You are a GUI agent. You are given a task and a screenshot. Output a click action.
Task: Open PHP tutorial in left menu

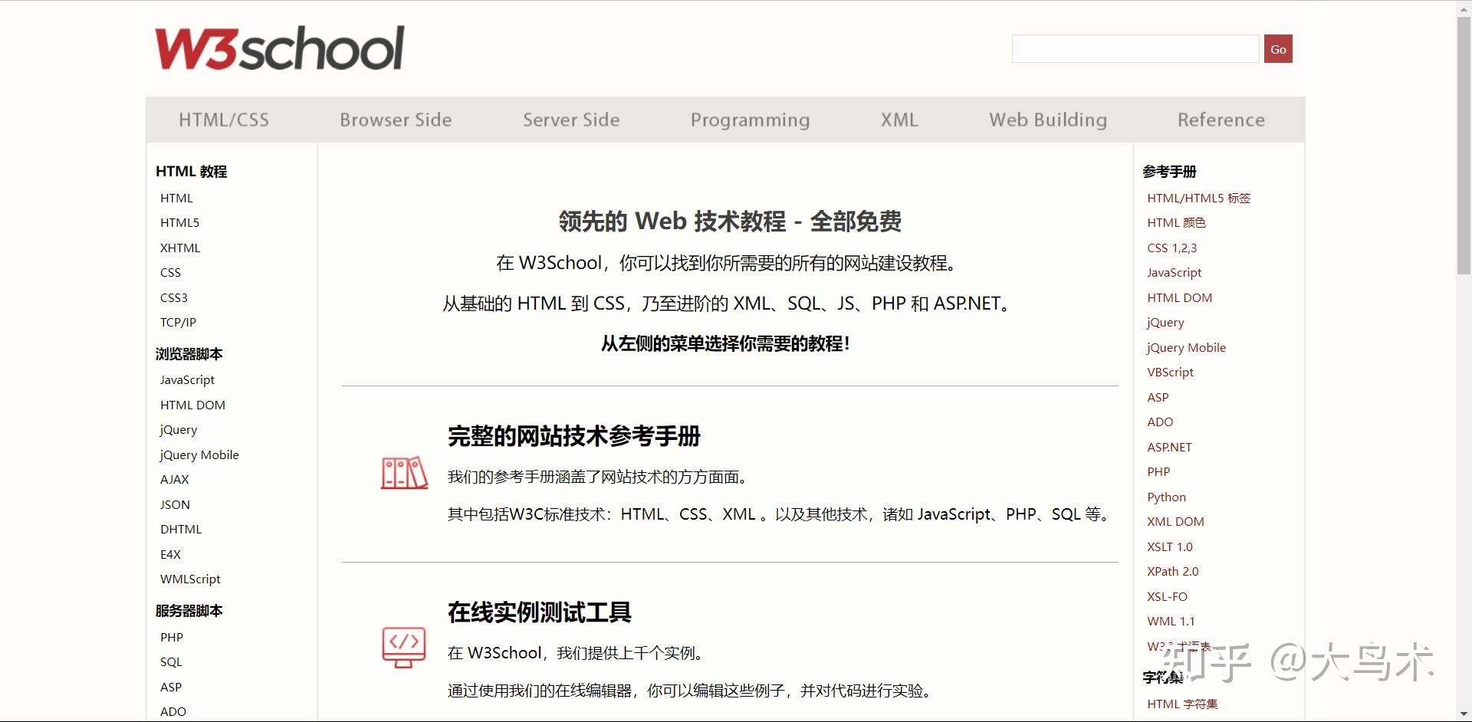tap(172, 637)
